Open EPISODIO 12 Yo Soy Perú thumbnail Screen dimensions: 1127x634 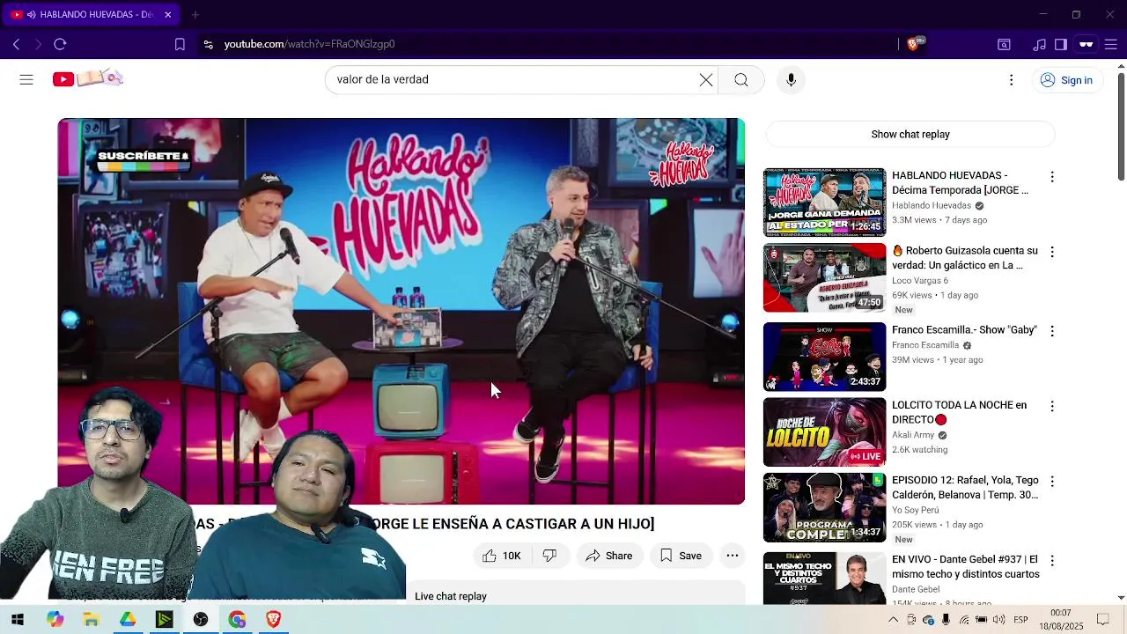coord(824,507)
